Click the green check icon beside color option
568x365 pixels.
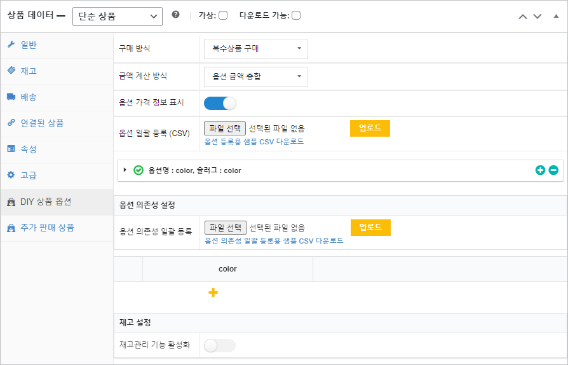[139, 170]
